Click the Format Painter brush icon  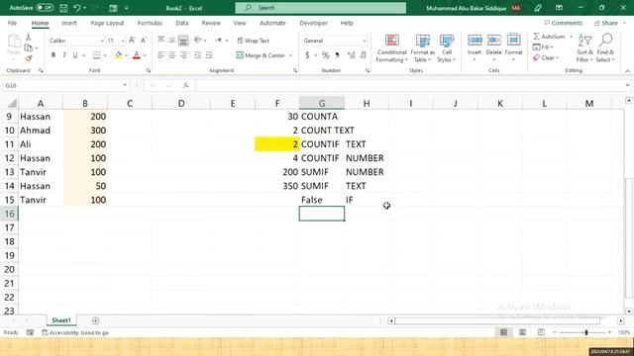pyautogui.click(x=29, y=59)
